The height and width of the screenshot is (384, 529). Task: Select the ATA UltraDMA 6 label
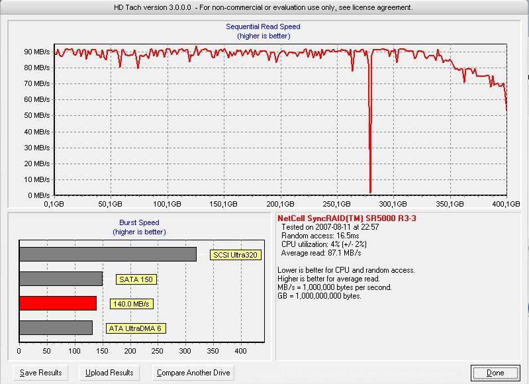[x=136, y=328]
